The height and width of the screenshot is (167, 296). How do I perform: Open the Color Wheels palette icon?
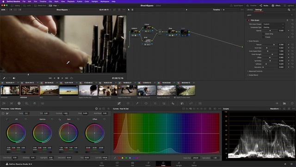pos(19,103)
